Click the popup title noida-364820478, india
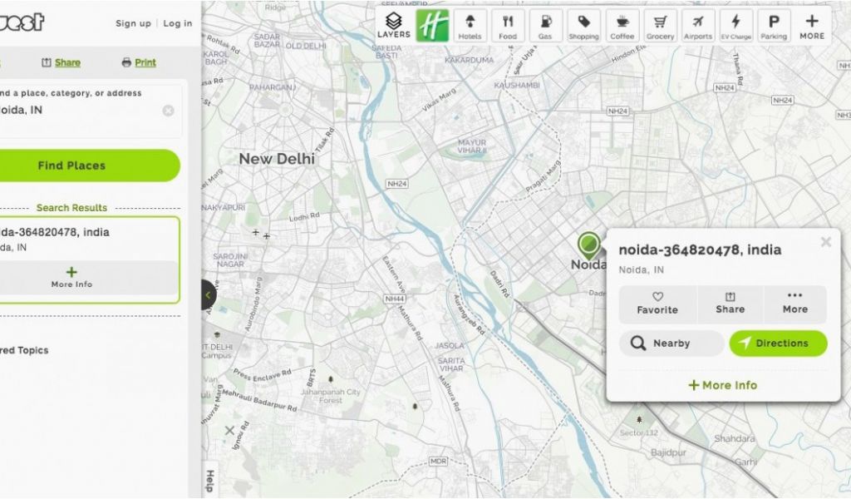 pyautogui.click(x=700, y=249)
